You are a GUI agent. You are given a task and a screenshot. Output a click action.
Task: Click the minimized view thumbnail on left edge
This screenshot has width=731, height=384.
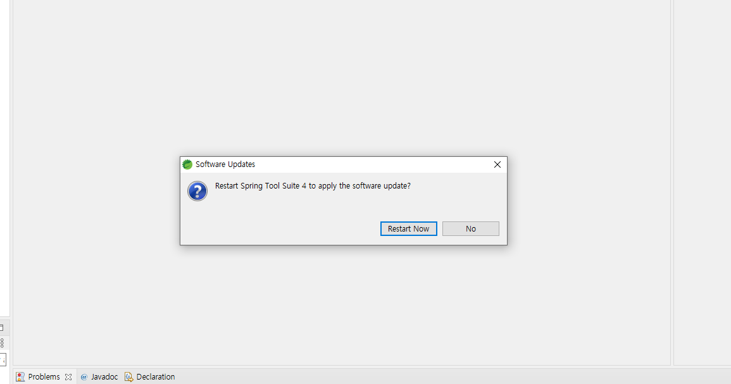pos(3,360)
